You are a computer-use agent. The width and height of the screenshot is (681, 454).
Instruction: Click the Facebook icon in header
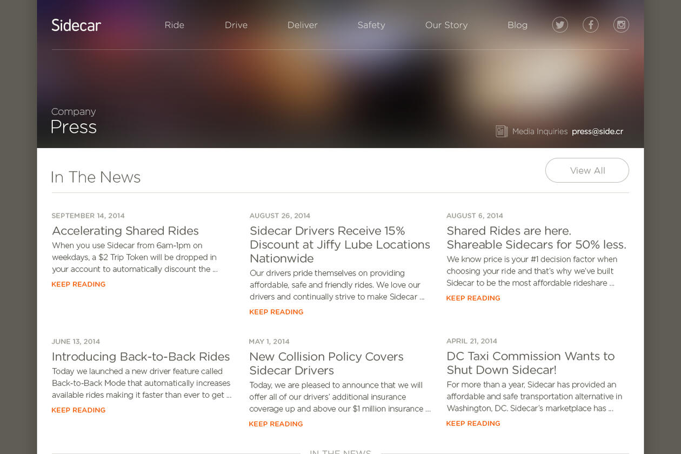590,25
